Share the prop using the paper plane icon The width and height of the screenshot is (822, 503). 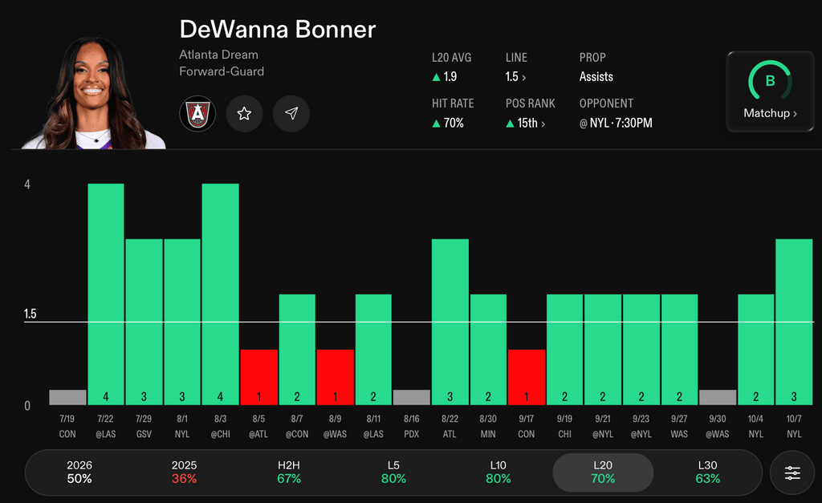pyautogui.click(x=291, y=113)
